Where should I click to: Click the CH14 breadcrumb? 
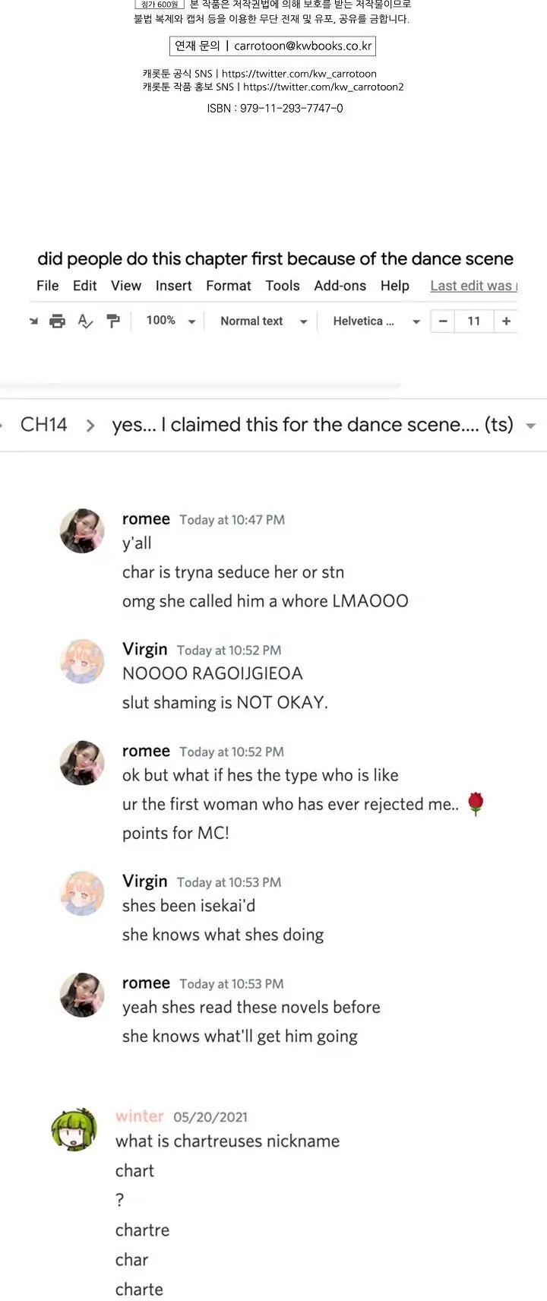pos(43,425)
